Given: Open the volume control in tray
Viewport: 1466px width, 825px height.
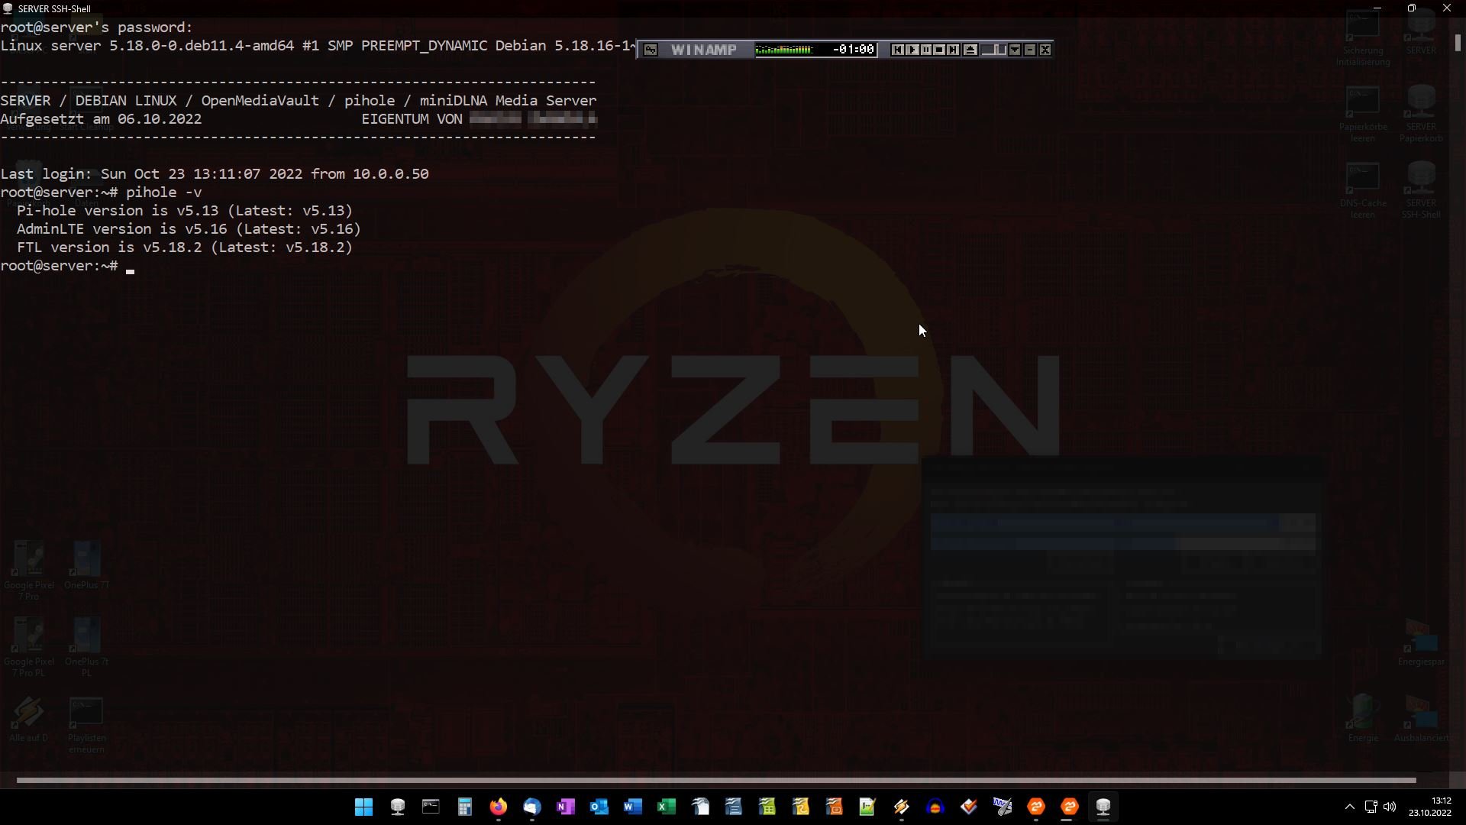Looking at the screenshot, I should pyautogui.click(x=1390, y=807).
